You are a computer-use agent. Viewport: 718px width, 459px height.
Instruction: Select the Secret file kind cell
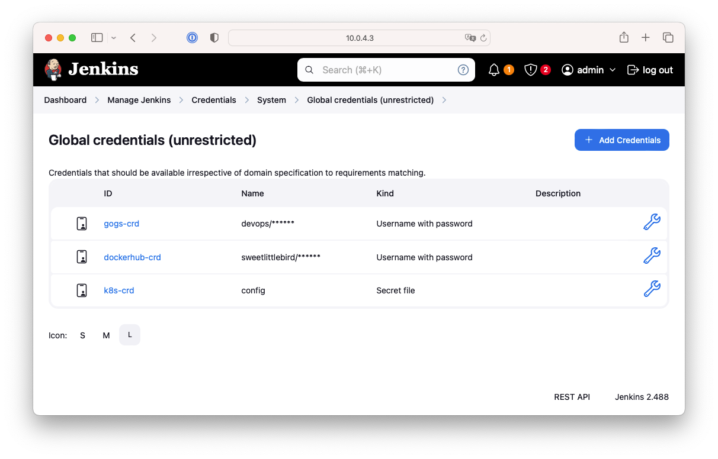(x=396, y=290)
